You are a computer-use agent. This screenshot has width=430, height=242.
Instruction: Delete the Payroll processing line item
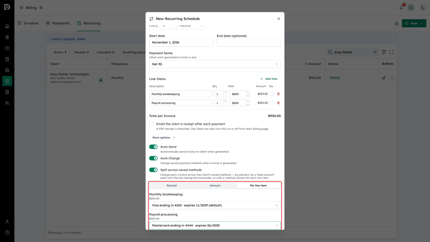(278, 103)
